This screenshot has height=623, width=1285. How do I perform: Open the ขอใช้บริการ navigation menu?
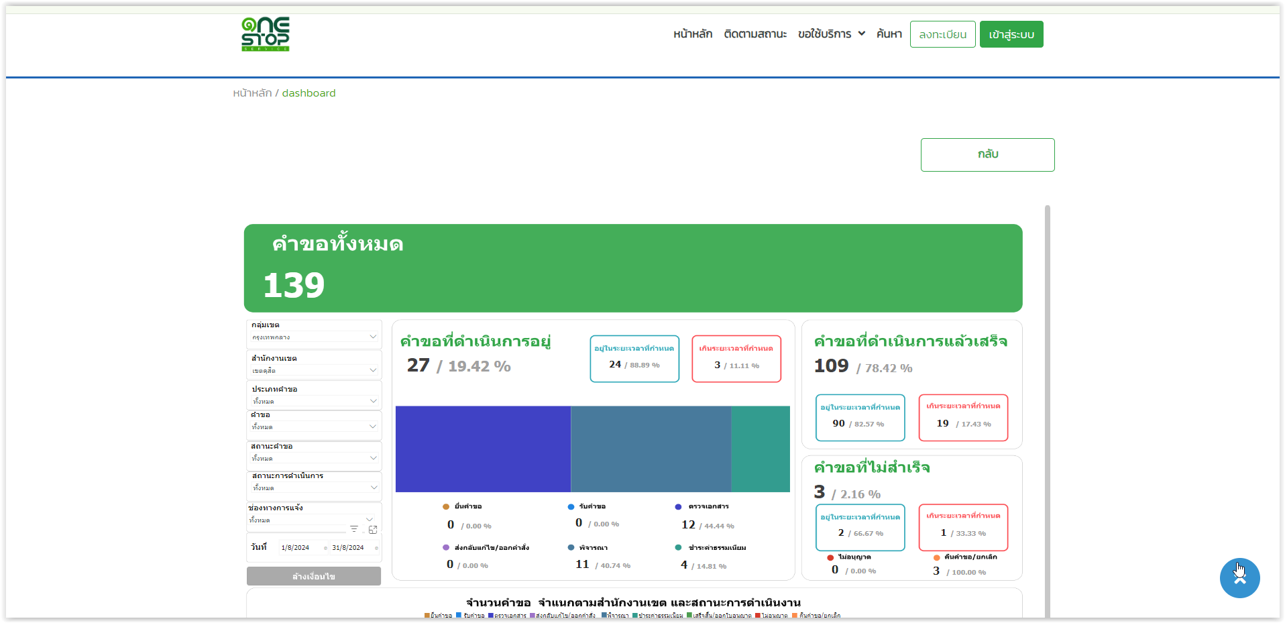(831, 34)
